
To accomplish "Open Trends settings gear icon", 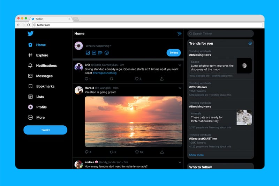I will (x=250, y=43).
